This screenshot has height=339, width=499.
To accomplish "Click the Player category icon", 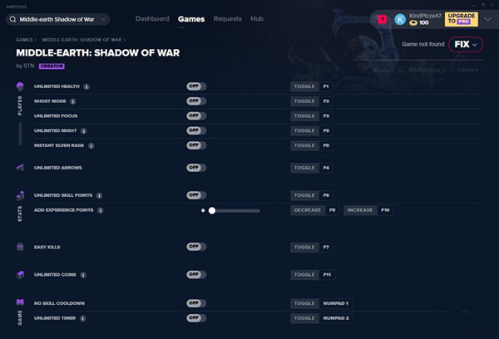I will [20, 86].
